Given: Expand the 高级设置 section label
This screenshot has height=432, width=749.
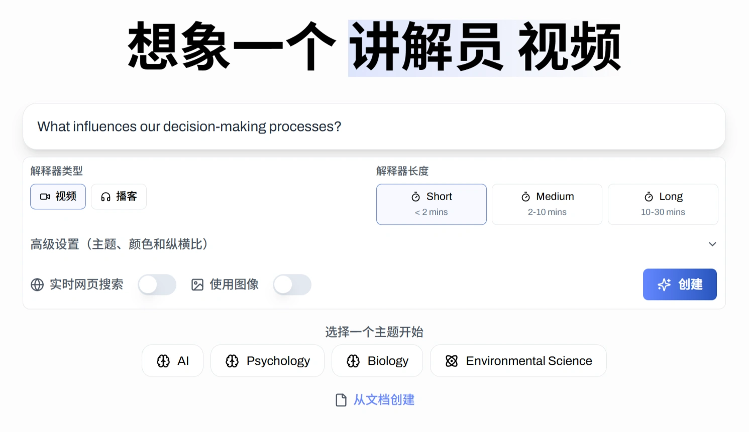Looking at the screenshot, I should [119, 244].
